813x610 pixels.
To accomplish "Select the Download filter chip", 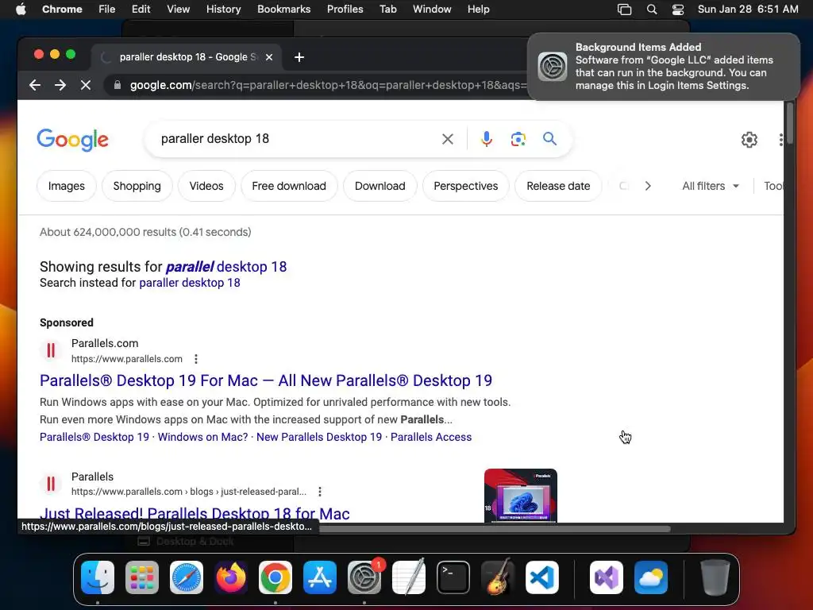I will 380,186.
